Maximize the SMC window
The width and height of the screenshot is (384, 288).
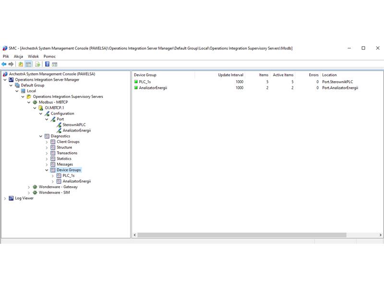click(x=363, y=48)
